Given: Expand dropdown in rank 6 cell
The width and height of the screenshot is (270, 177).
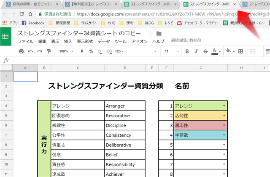Looking at the screenshot, I should tap(224, 155).
